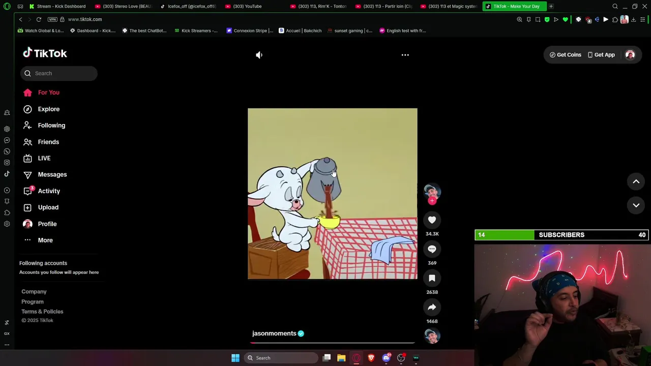Open the Opera sidebar Messenger icon
This screenshot has height=366, width=651.
7,140
